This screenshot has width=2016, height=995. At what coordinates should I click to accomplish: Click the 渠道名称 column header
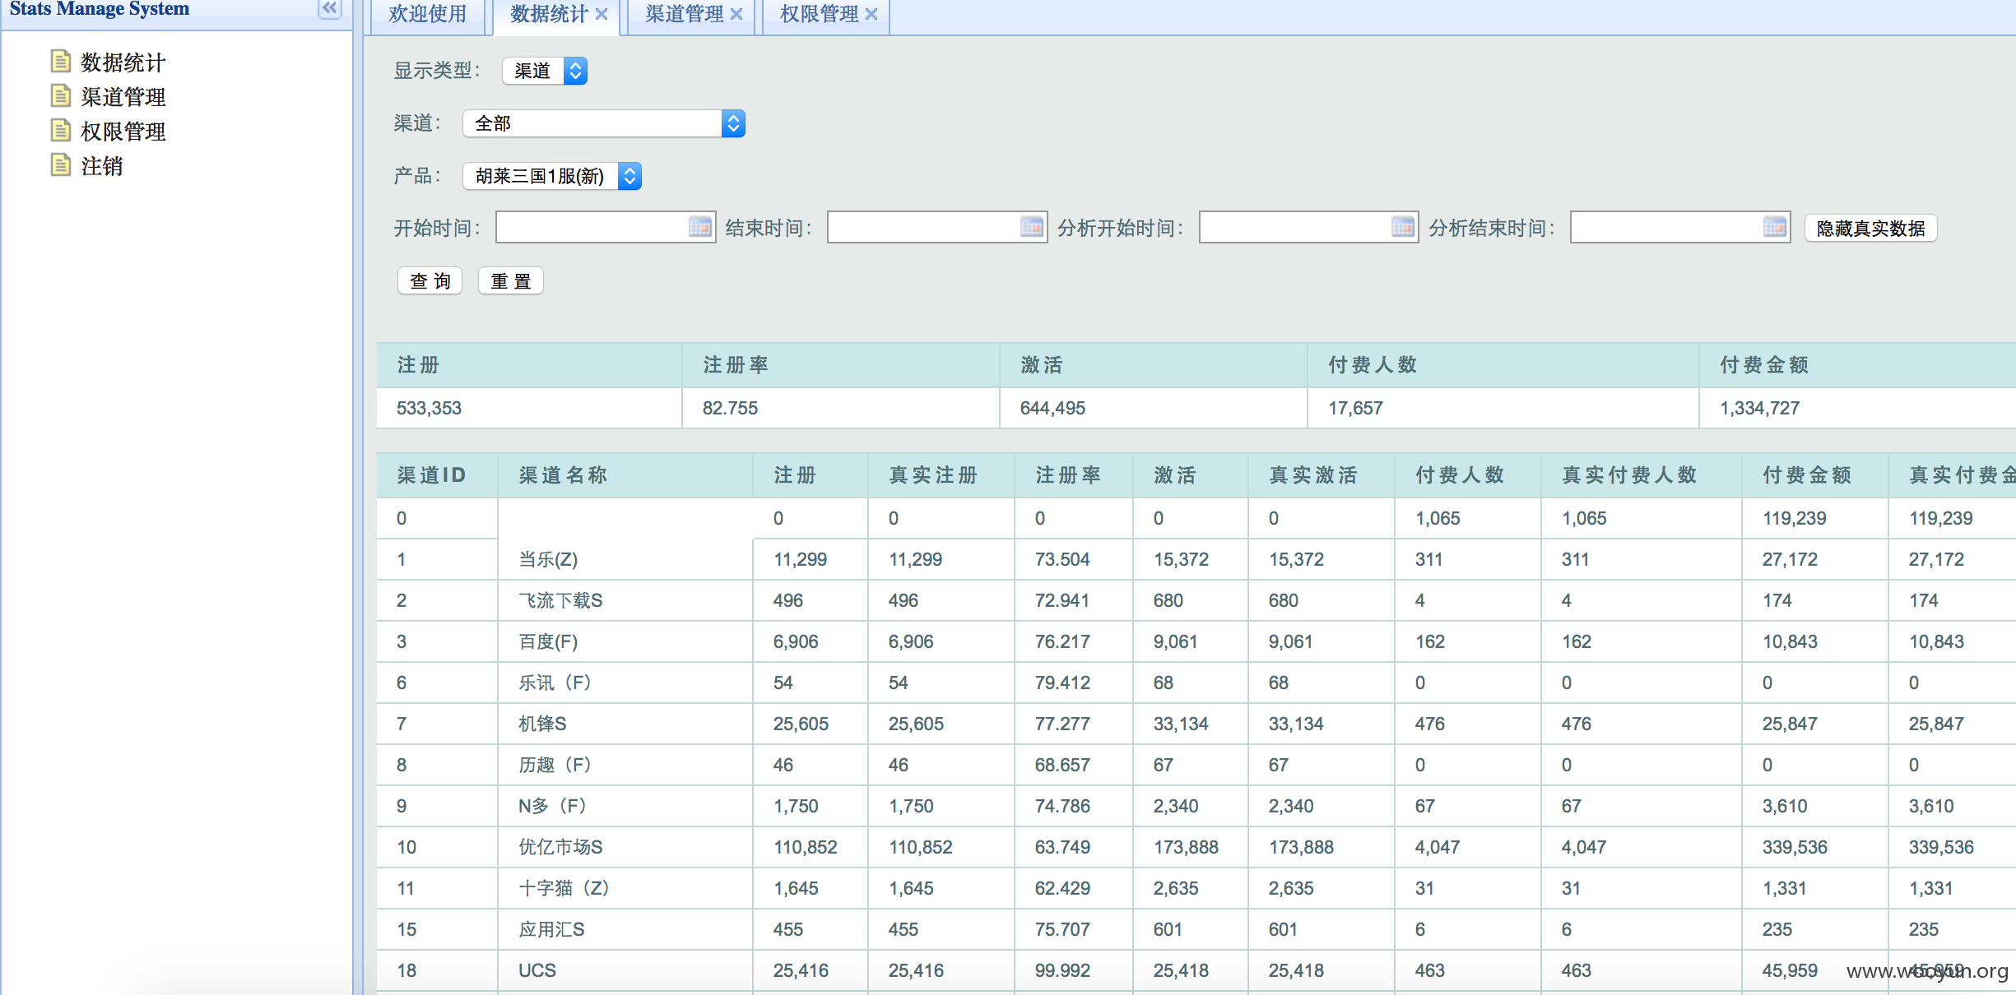[625, 475]
